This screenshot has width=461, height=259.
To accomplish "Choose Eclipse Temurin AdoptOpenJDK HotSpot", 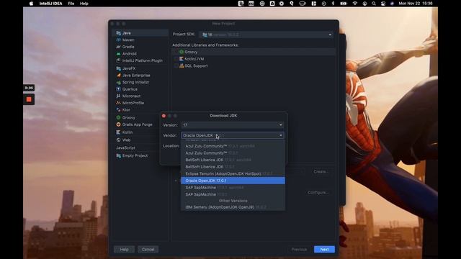I will point(233,173).
